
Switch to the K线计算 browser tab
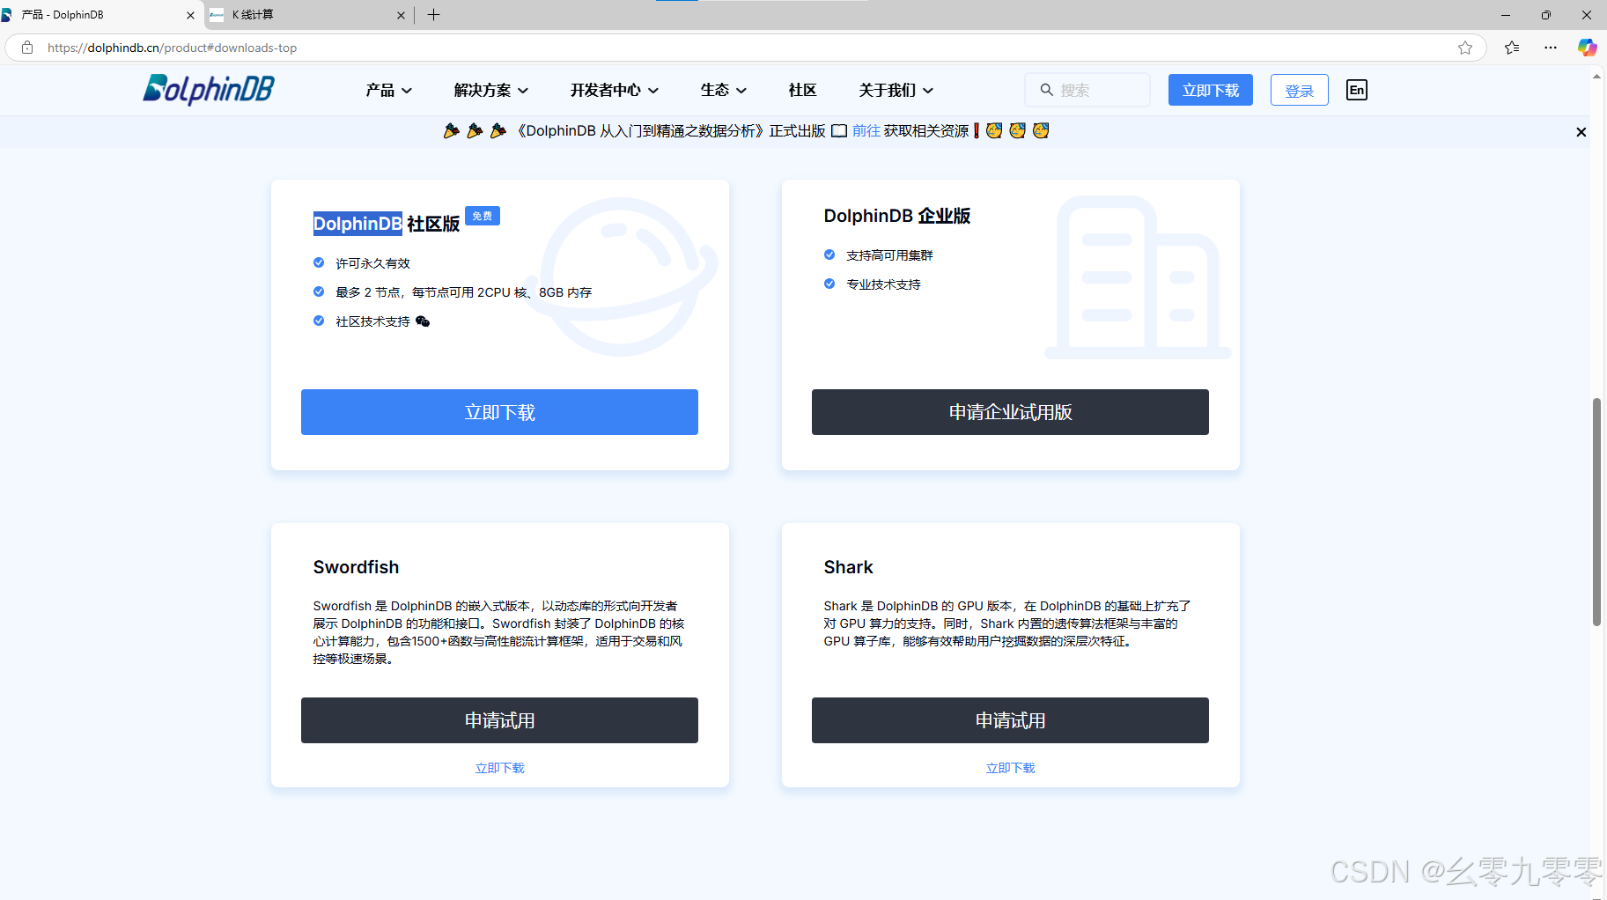coord(308,15)
